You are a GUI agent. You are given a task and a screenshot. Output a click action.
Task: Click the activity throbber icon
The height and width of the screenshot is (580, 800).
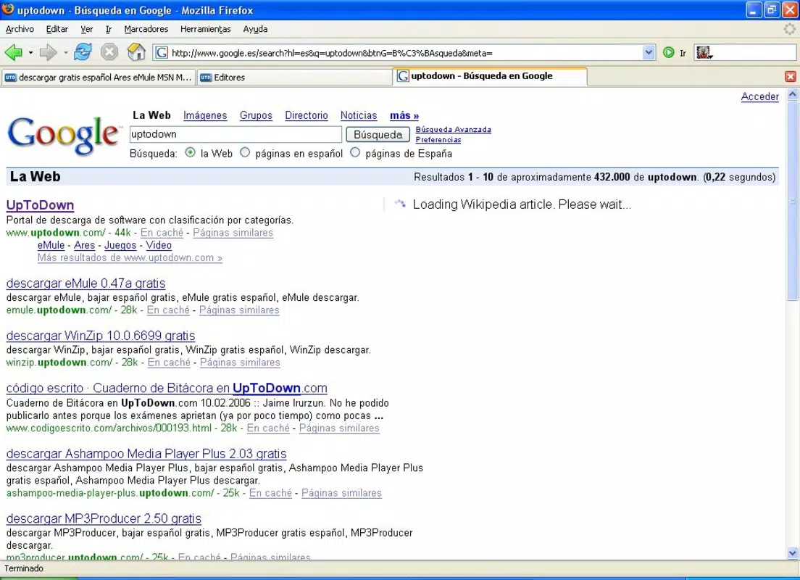point(789,29)
